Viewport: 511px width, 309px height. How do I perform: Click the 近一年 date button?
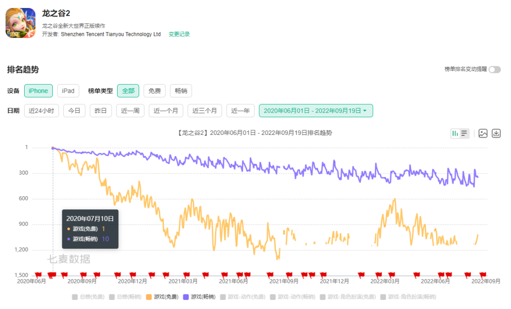point(240,111)
